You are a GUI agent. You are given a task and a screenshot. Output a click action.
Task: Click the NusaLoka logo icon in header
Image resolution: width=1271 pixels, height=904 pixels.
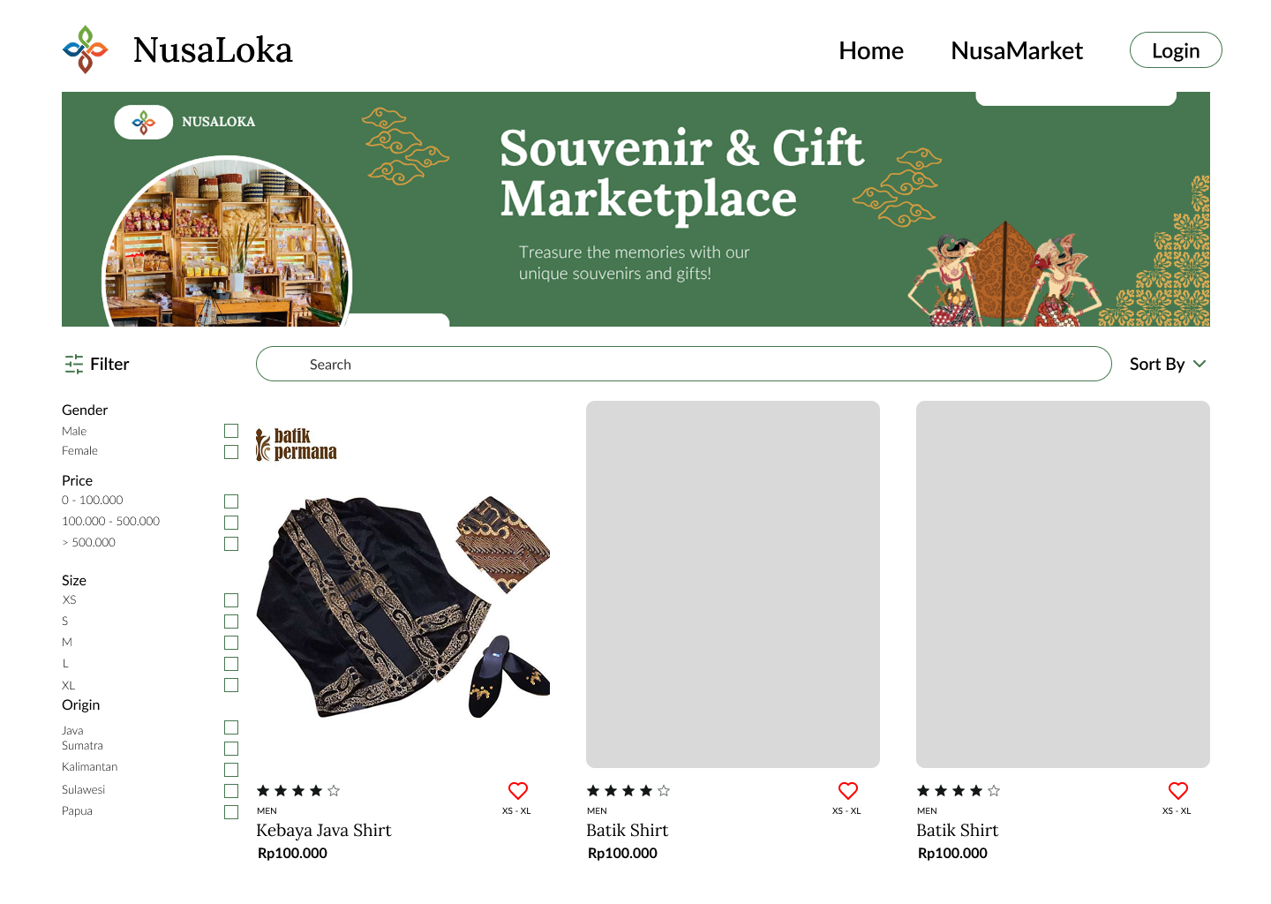(86, 49)
